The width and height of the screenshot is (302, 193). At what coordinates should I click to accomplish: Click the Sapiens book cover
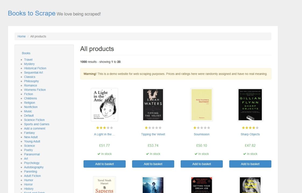104,185
